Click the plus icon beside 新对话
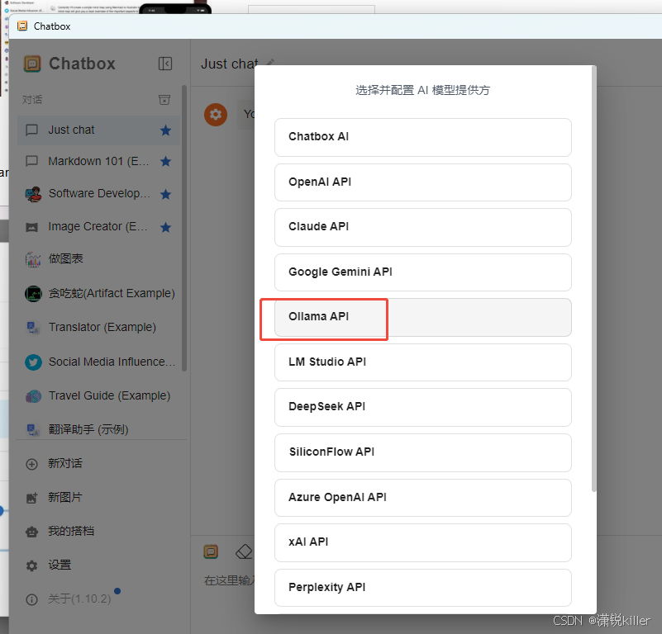Viewport: 662px width, 634px height. 31,464
